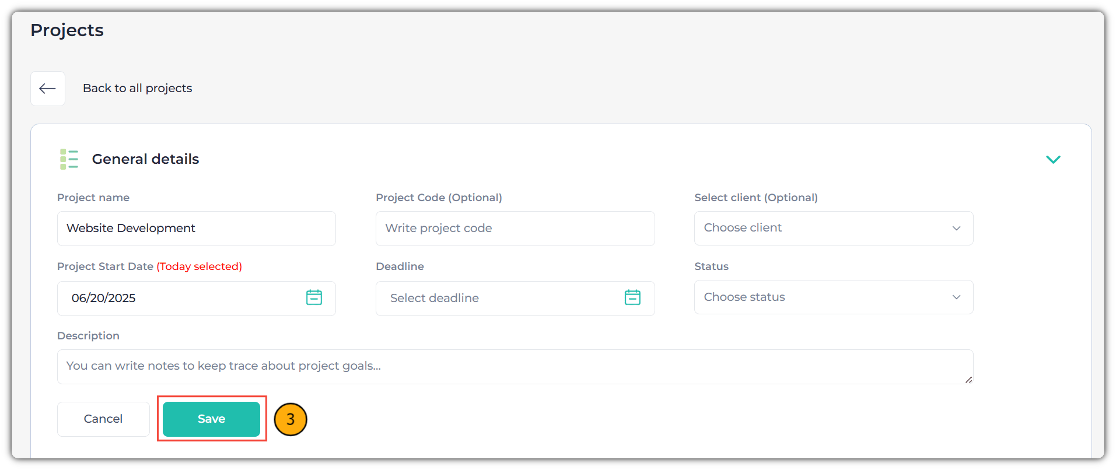
Task: Click the Choose status dropdown arrow
Action: (x=956, y=297)
